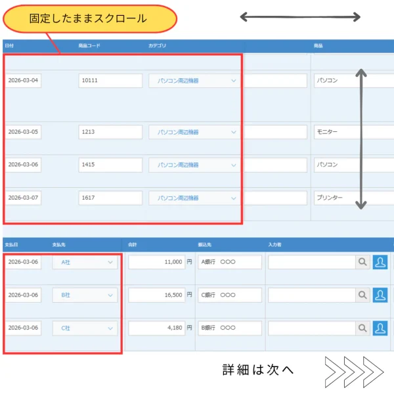The height and width of the screenshot is (394, 394).
Task: Click product field パソコン in the 10111 row
Action: 354,81
